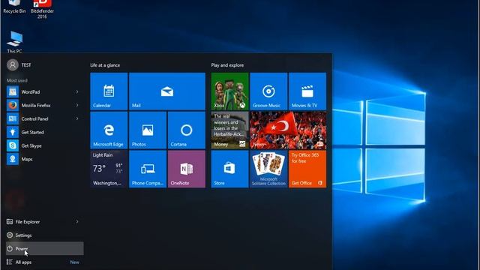Click the Power option
Screen dimensions: 480x270
click(x=45, y=248)
